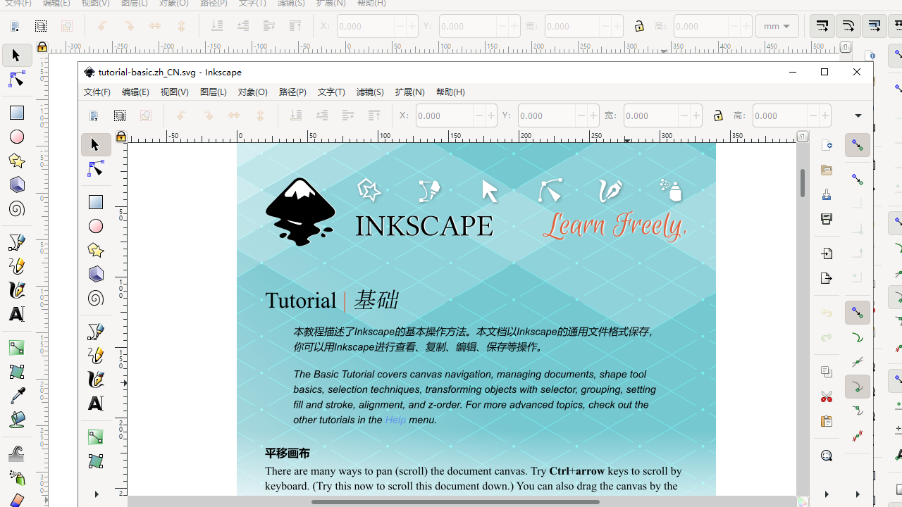Click inside the X coordinate input field

pos(444,115)
